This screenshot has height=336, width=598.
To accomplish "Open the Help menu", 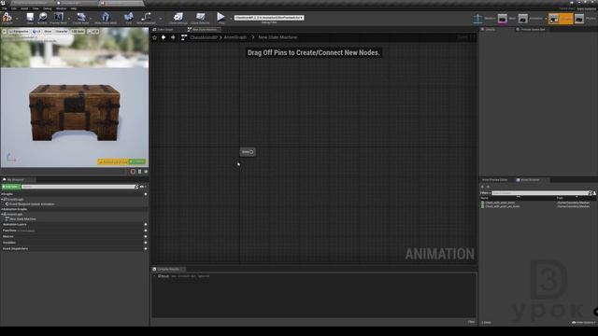I will [x=74, y=8].
